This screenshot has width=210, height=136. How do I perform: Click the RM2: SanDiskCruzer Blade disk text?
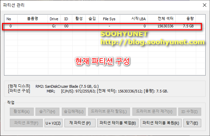coord(67,86)
